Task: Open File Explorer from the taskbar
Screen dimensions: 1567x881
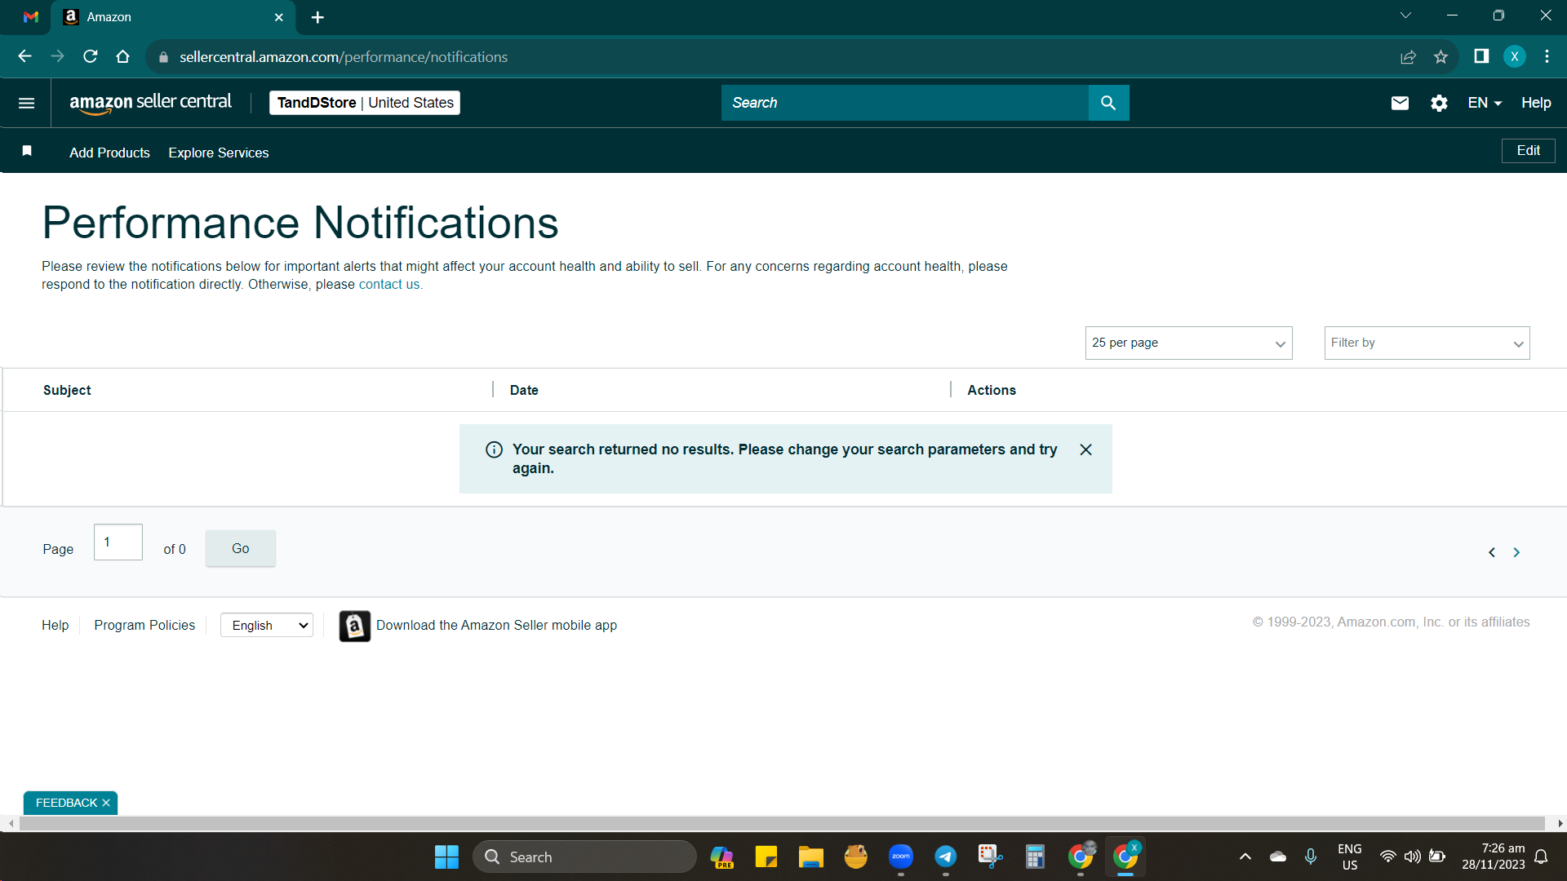Action: pos(810,857)
